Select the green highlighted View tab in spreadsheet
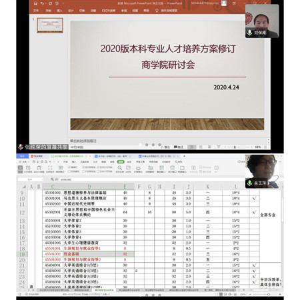This screenshot has width=300, height=300. click(x=121, y=161)
